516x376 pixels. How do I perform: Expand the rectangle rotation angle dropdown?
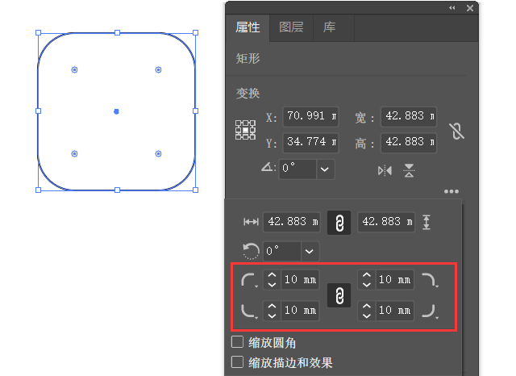coord(311,251)
